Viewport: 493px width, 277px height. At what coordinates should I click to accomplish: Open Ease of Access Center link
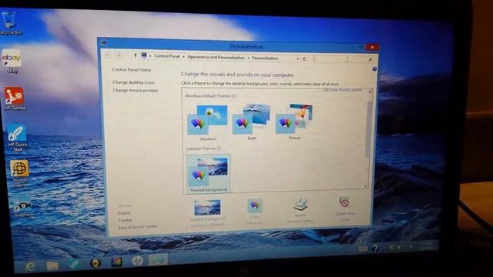click(x=138, y=227)
